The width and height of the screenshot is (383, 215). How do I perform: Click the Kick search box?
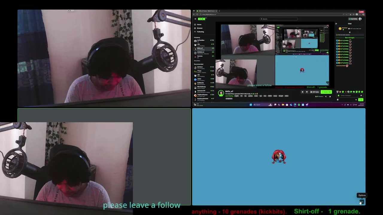tap(279, 19)
